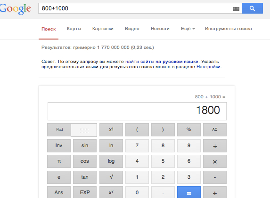Switch angle mode to Rad
Image resolution: width=270 pixels, height=198 pixels.
coord(59,130)
